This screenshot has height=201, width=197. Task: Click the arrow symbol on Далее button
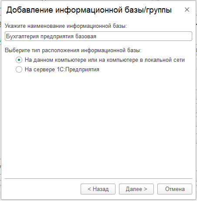tap(146, 189)
